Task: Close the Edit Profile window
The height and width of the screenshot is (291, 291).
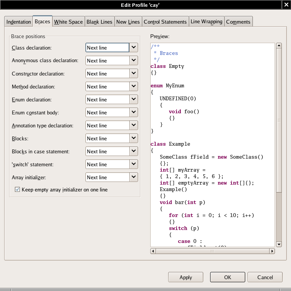Action: [x=286, y=5]
